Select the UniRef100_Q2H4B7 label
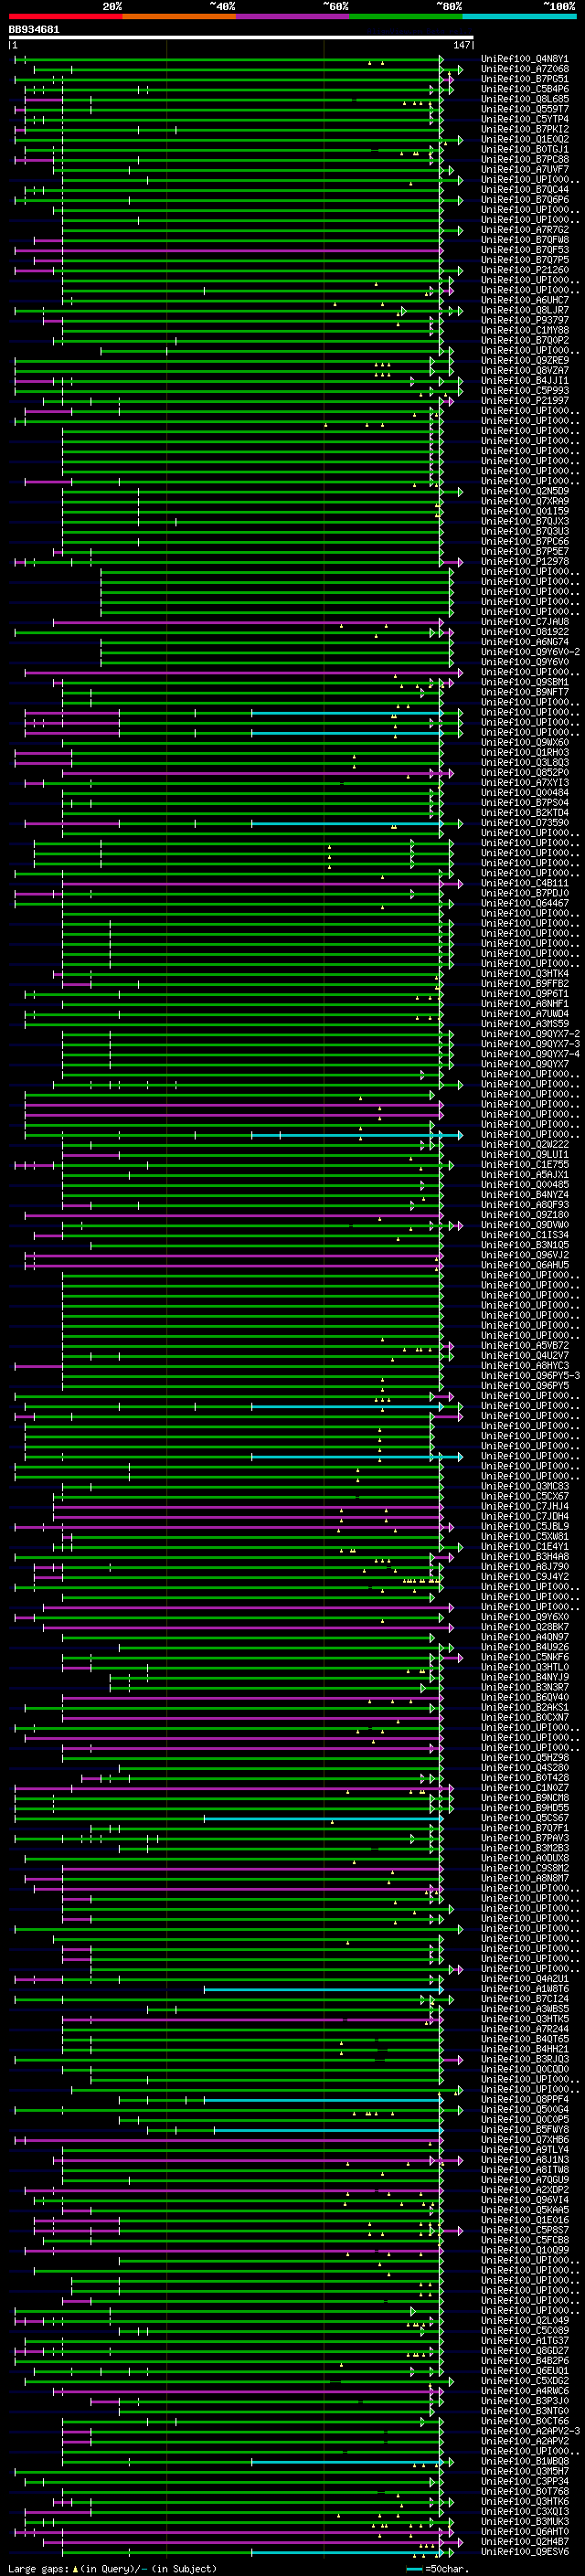 click(x=524, y=2541)
